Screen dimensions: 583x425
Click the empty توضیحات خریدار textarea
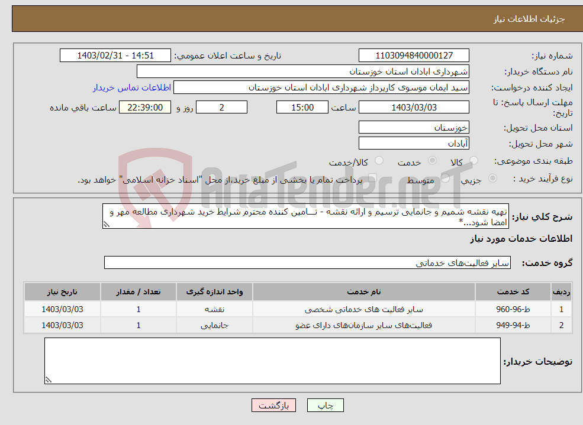tap(272, 361)
